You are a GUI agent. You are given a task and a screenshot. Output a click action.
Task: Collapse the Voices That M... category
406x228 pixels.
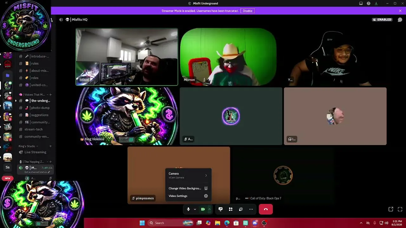[x=34, y=95]
